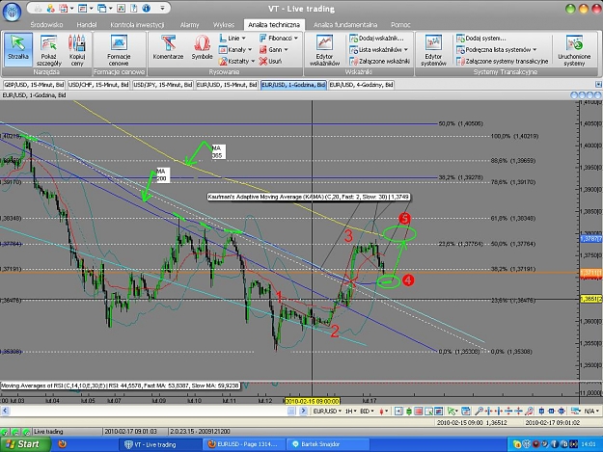Click Moving Averages of RSI indicator label

pos(120,386)
